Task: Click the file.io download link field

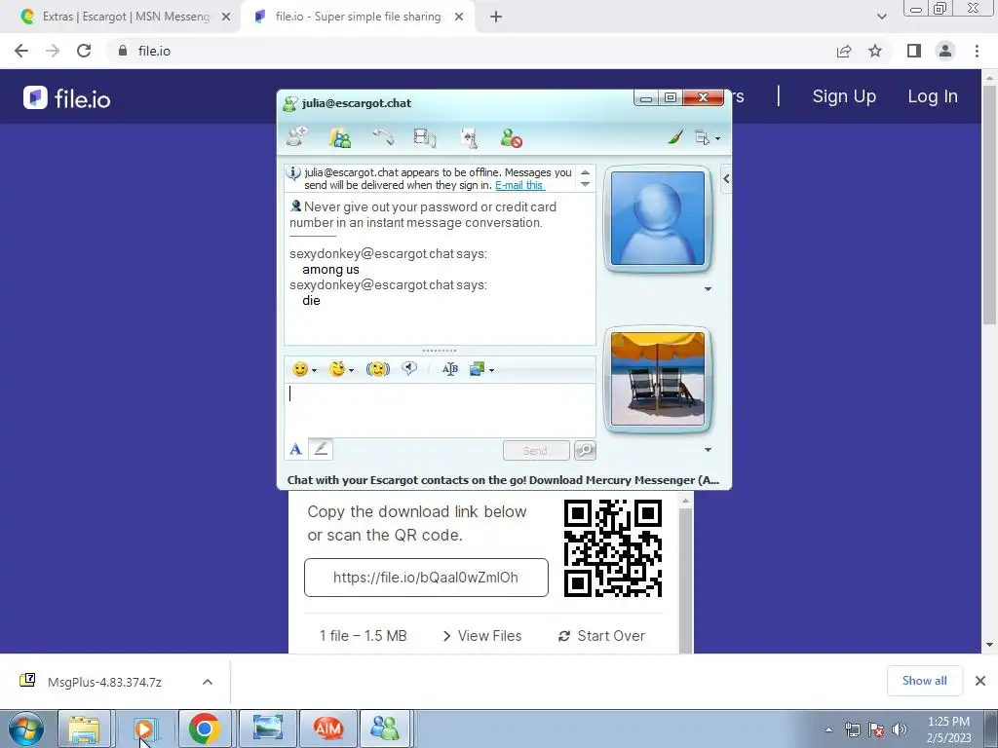Action: pos(426,578)
